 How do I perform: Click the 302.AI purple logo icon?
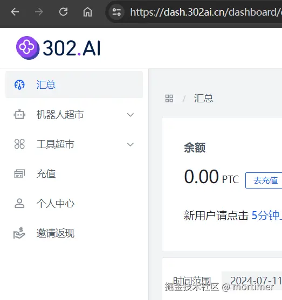(x=28, y=48)
